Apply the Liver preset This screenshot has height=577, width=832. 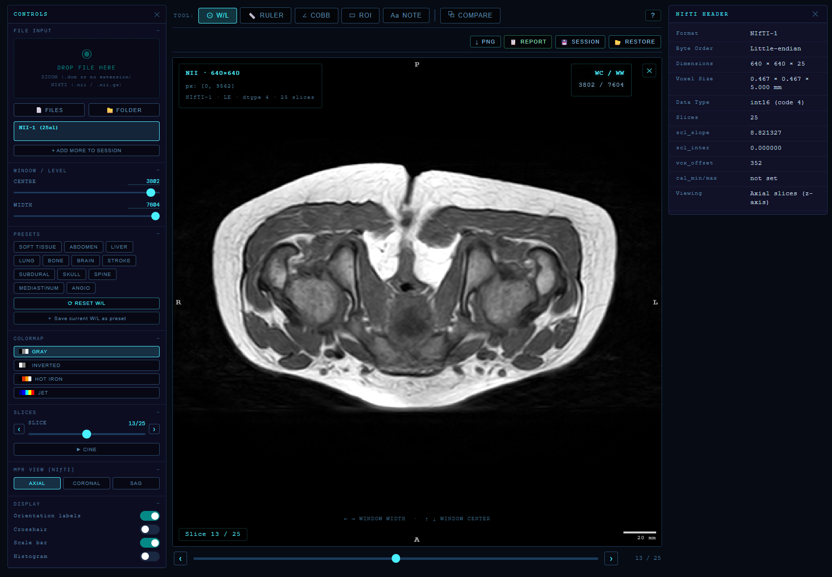click(119, 247)
